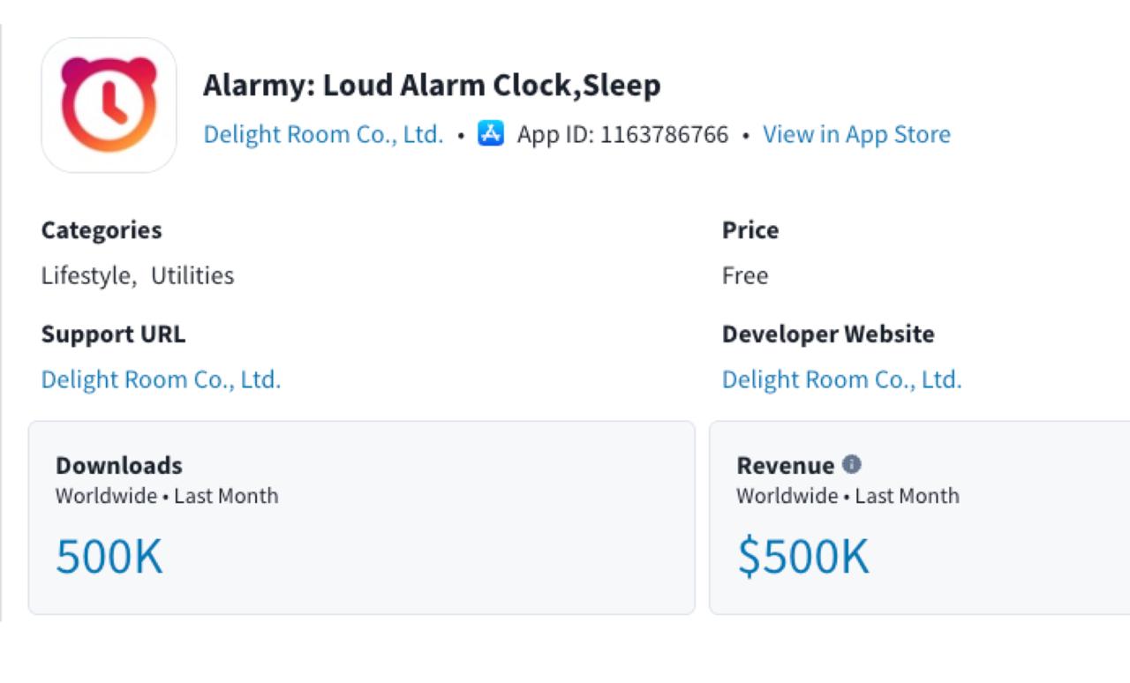Select the Lifestyle category

[86, 275]
